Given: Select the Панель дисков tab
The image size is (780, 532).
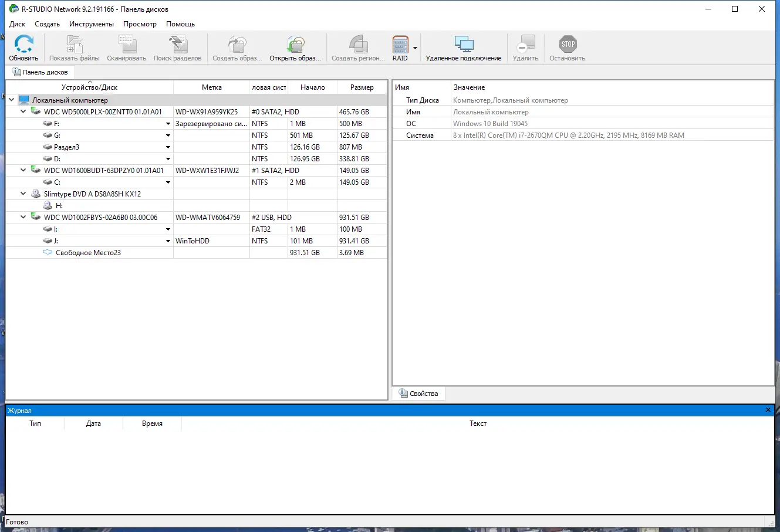Looking at the screenshot, I should pyautogui.click(x=41, y=72).
